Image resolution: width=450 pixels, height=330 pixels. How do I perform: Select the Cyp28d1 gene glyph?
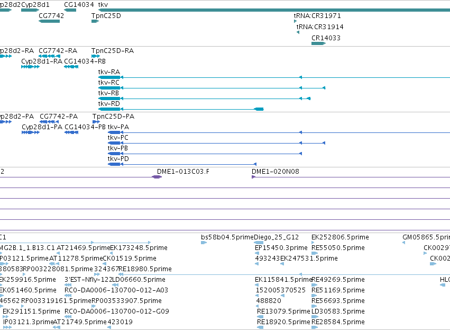tap(30, 10)
